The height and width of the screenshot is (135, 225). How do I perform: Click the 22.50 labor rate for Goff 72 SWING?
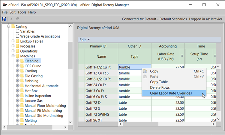168,114
